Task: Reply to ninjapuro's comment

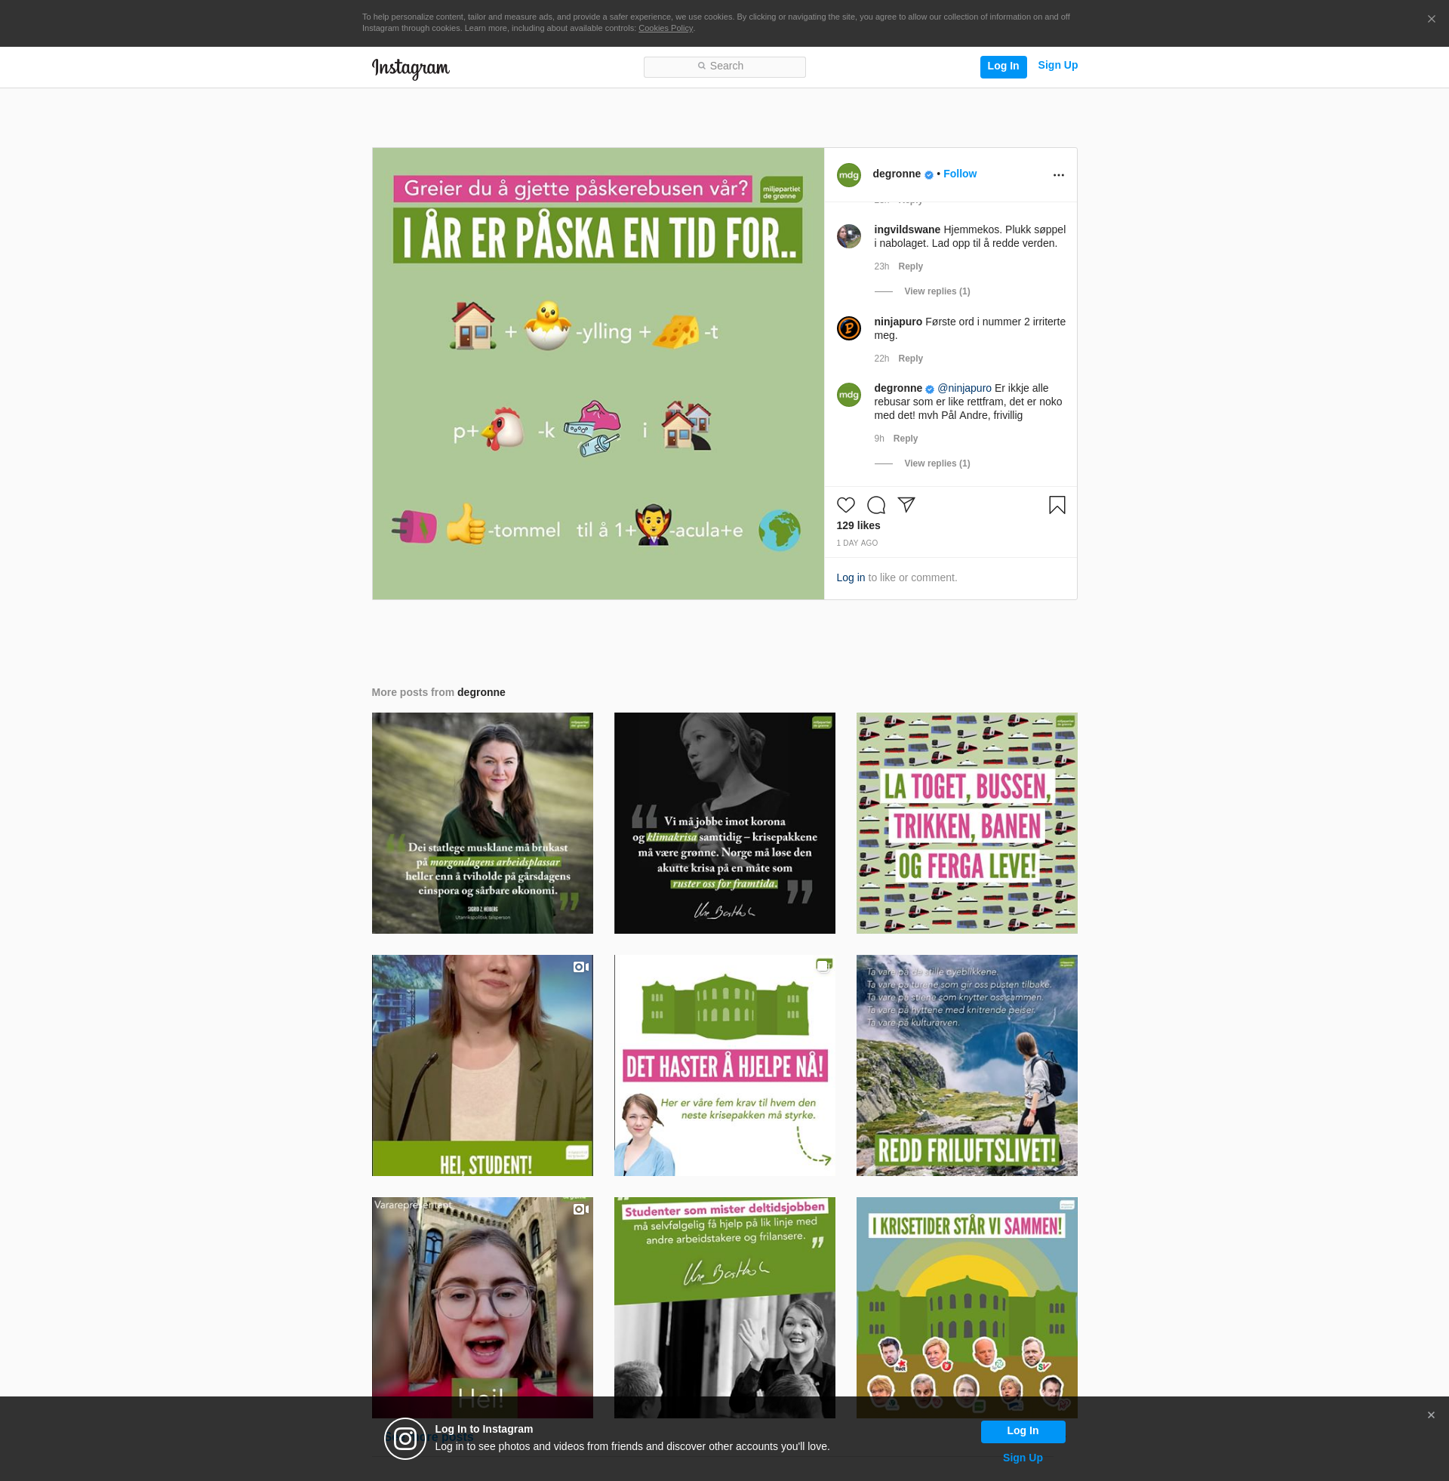Action: point(910,359)
